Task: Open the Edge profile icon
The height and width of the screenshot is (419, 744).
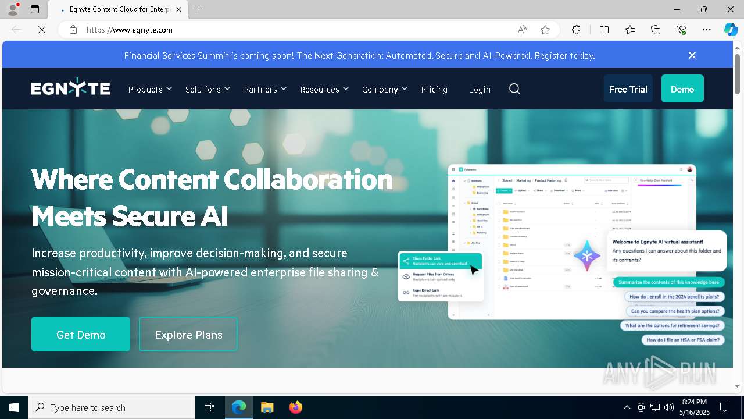Action: pyautogui.click(x=13, y=9)
